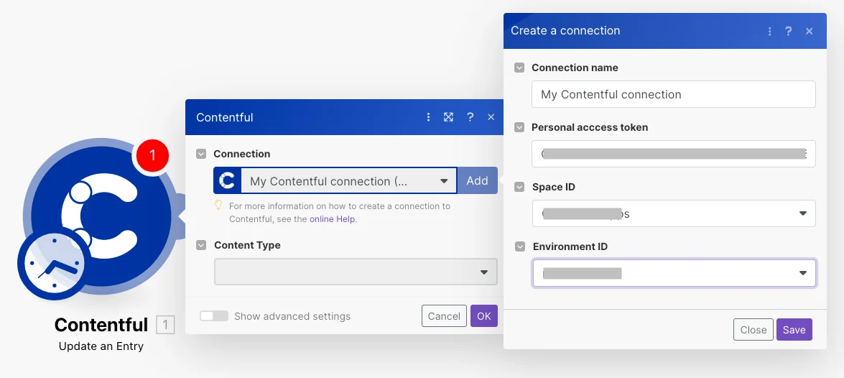Expand the Environment ID dropdown
844x378 pixels.
pyautogui.click(x=674, y=273)
